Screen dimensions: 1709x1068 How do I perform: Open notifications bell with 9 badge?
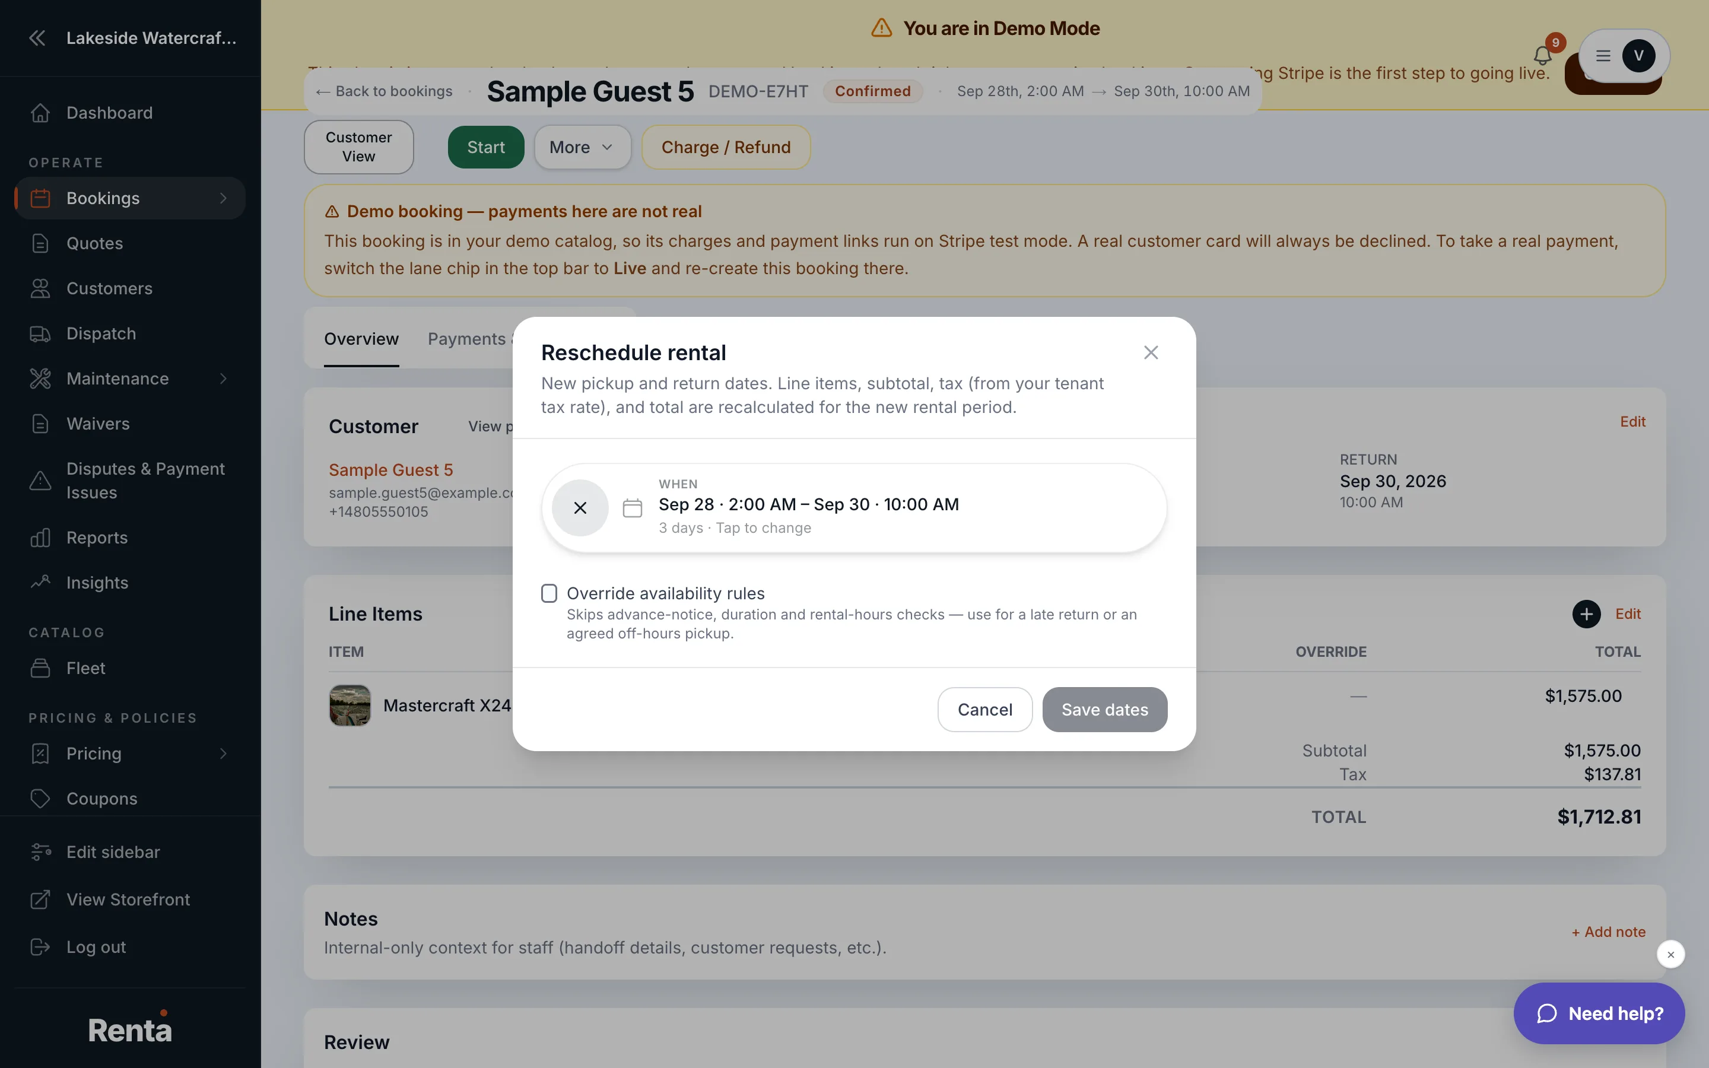coord(1542,55)
